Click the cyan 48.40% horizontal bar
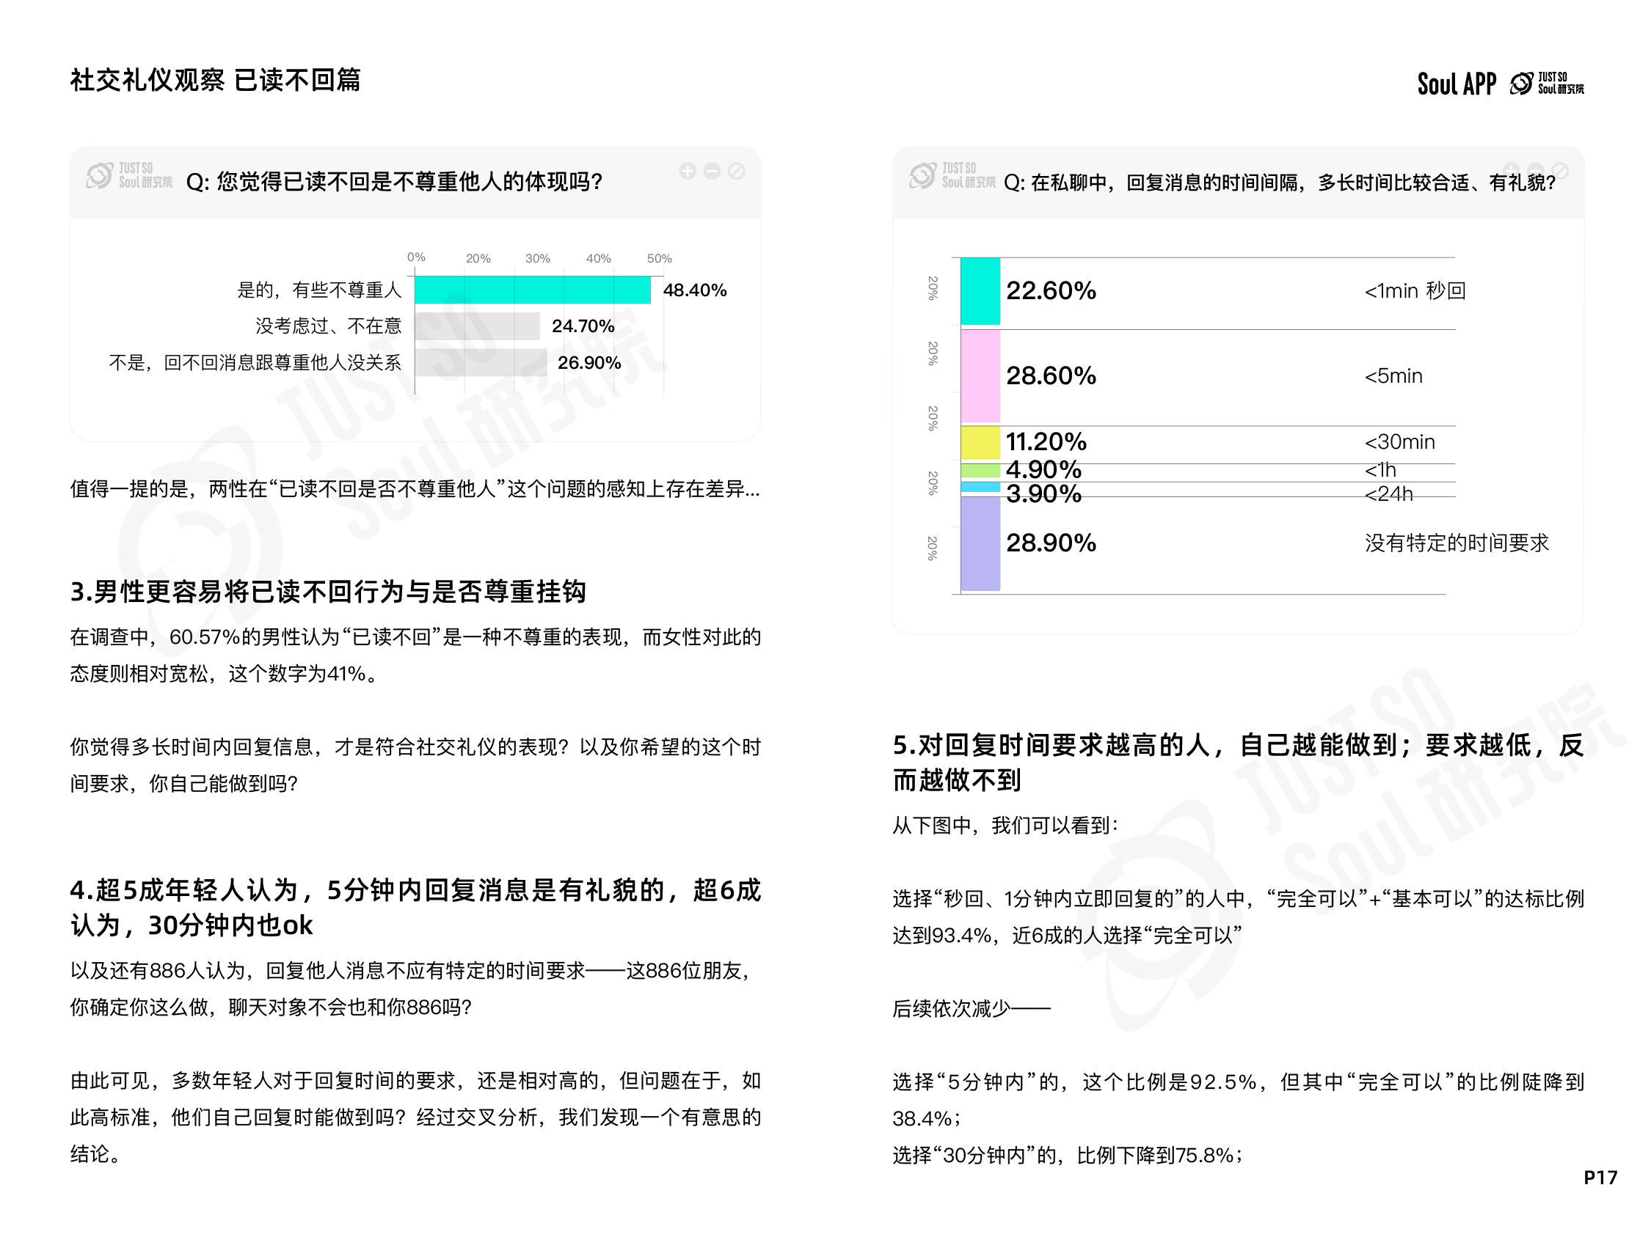Viewport: 1651px width, 1237px height. click(532, 290)
